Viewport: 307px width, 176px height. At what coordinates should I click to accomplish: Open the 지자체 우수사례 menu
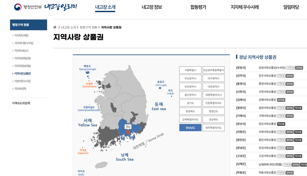(245, 7)
